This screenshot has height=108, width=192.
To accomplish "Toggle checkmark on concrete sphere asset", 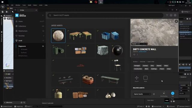I will point(53,31).
